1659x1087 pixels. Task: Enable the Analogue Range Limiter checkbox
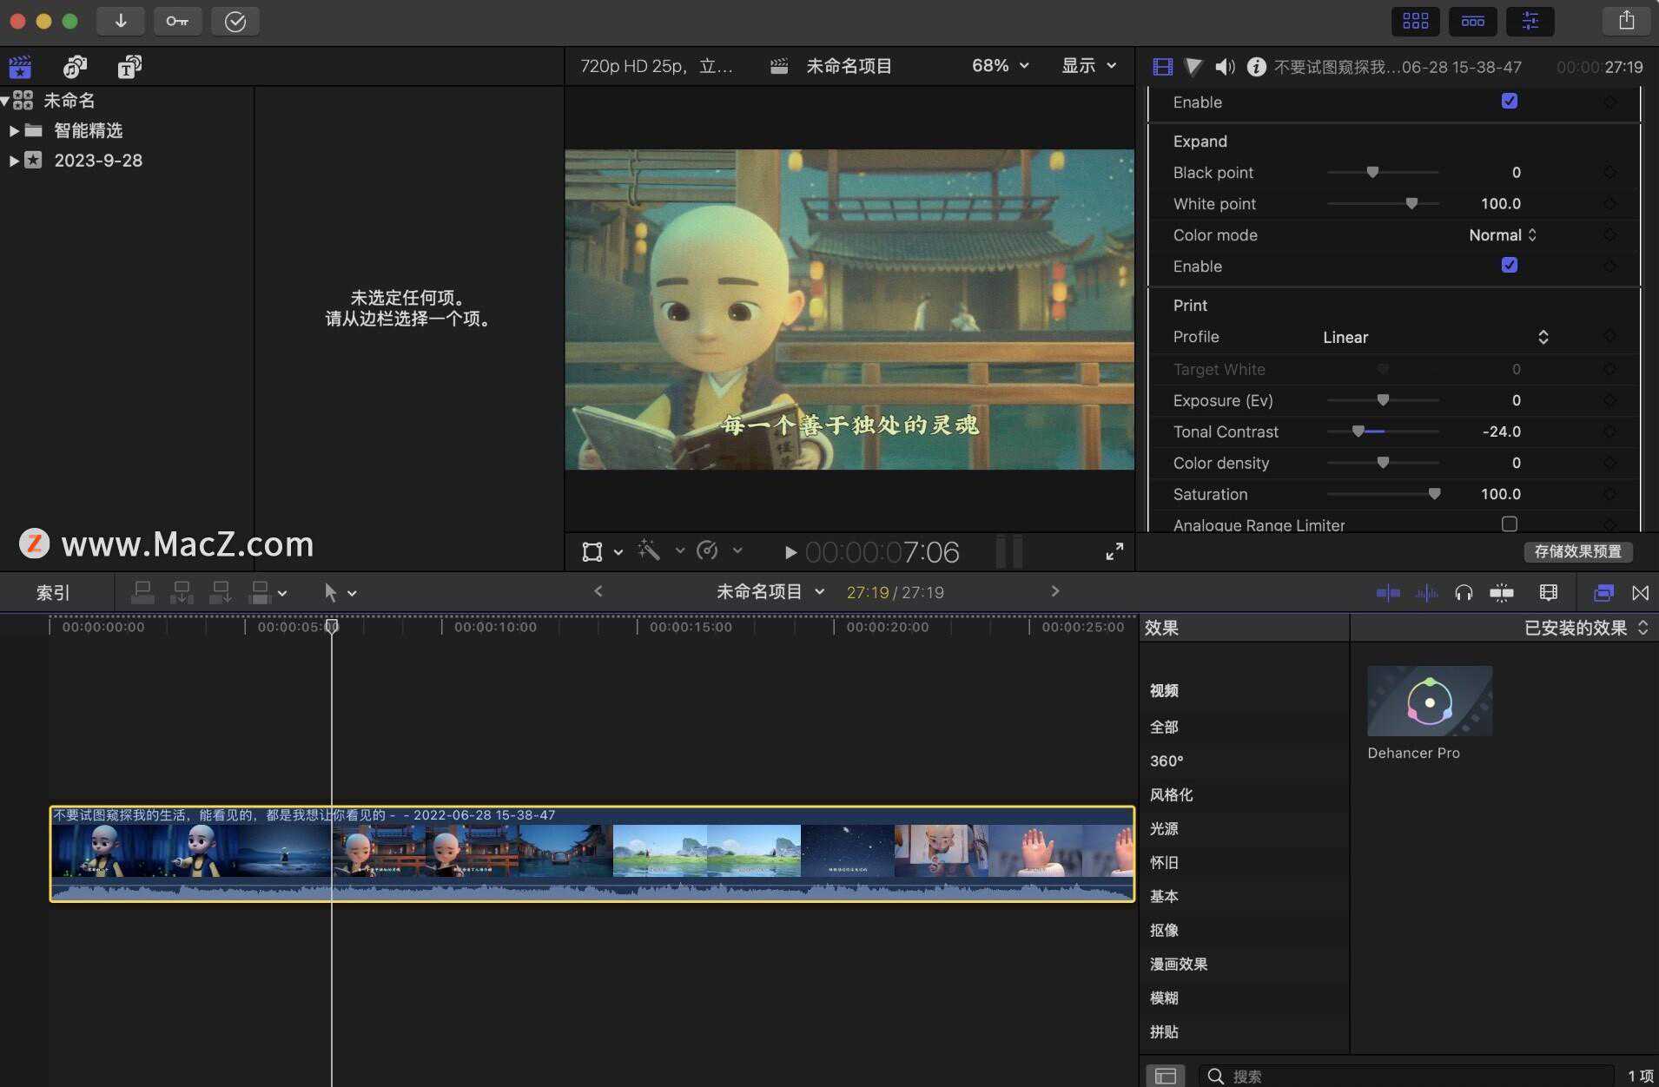(1510, 524)
